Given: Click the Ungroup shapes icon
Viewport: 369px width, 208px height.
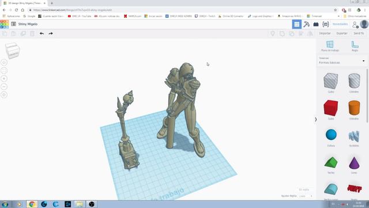Looking at the screenshot, I should pos(292,34).
